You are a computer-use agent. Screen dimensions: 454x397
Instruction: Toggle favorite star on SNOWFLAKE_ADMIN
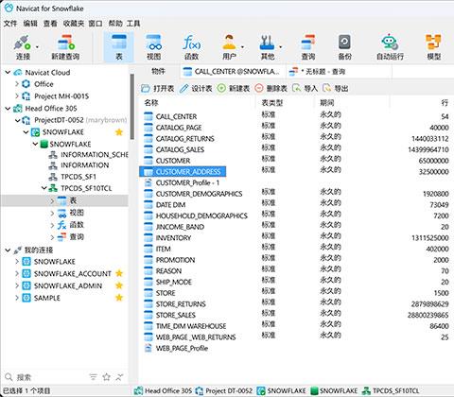tap(119, 285)
